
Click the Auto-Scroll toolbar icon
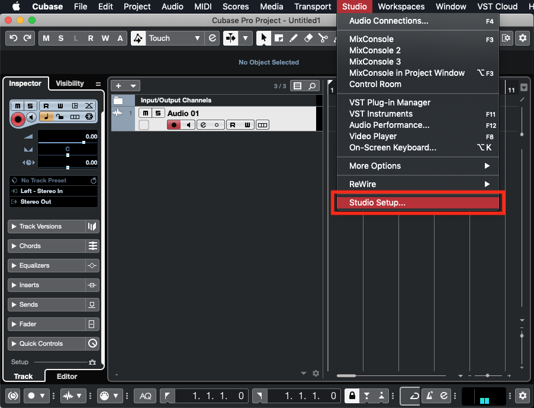click(x=231, y=38)
